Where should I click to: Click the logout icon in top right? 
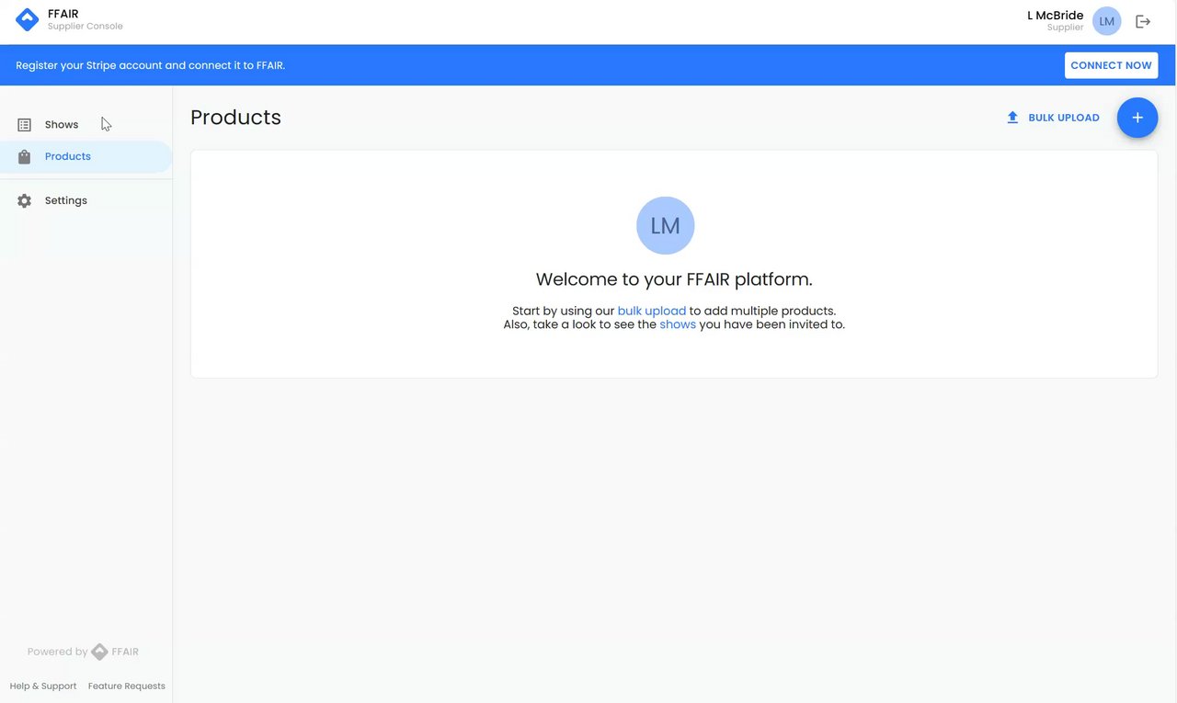point(1143,21)
